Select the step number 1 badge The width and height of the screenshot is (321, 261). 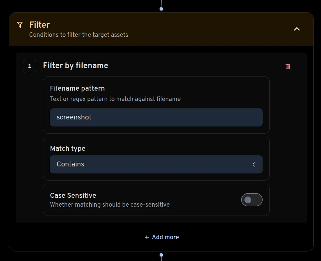pos(29,66)
